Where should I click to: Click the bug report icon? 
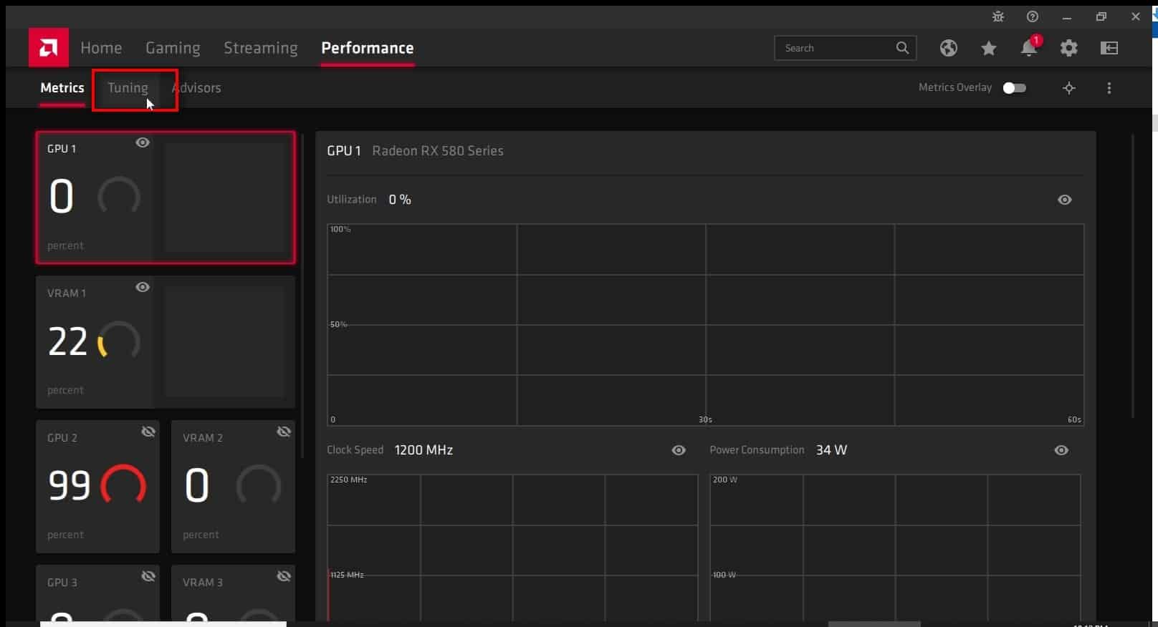pos(998,16)
